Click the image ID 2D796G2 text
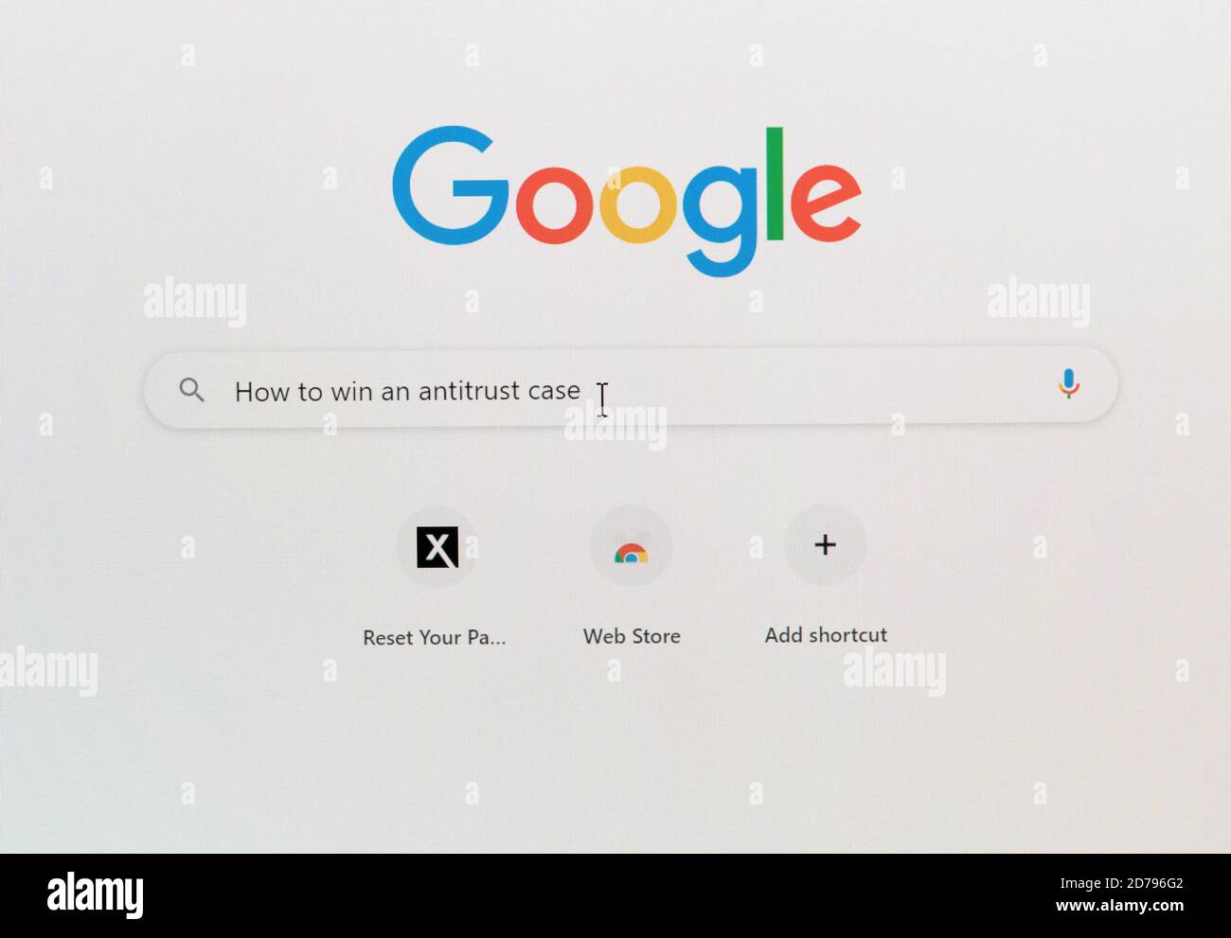The height and width of the screenshot is (938, 1231). pyautogui.click(x=1146, y=884)
